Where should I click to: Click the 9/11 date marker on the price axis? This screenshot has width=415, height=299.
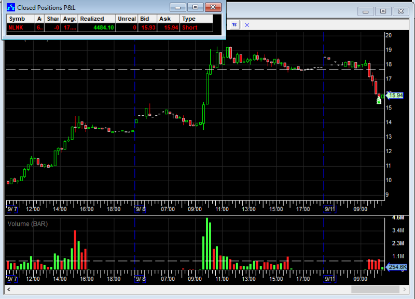(330, 209)
